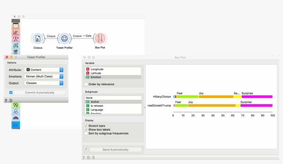Click the Tweet Profiler window title bar
Viewport: 283px width, 164px height.
click(36, 57)
